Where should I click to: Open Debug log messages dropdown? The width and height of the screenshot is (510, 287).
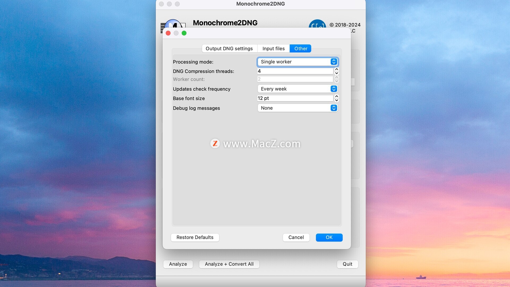coord(297,108)
